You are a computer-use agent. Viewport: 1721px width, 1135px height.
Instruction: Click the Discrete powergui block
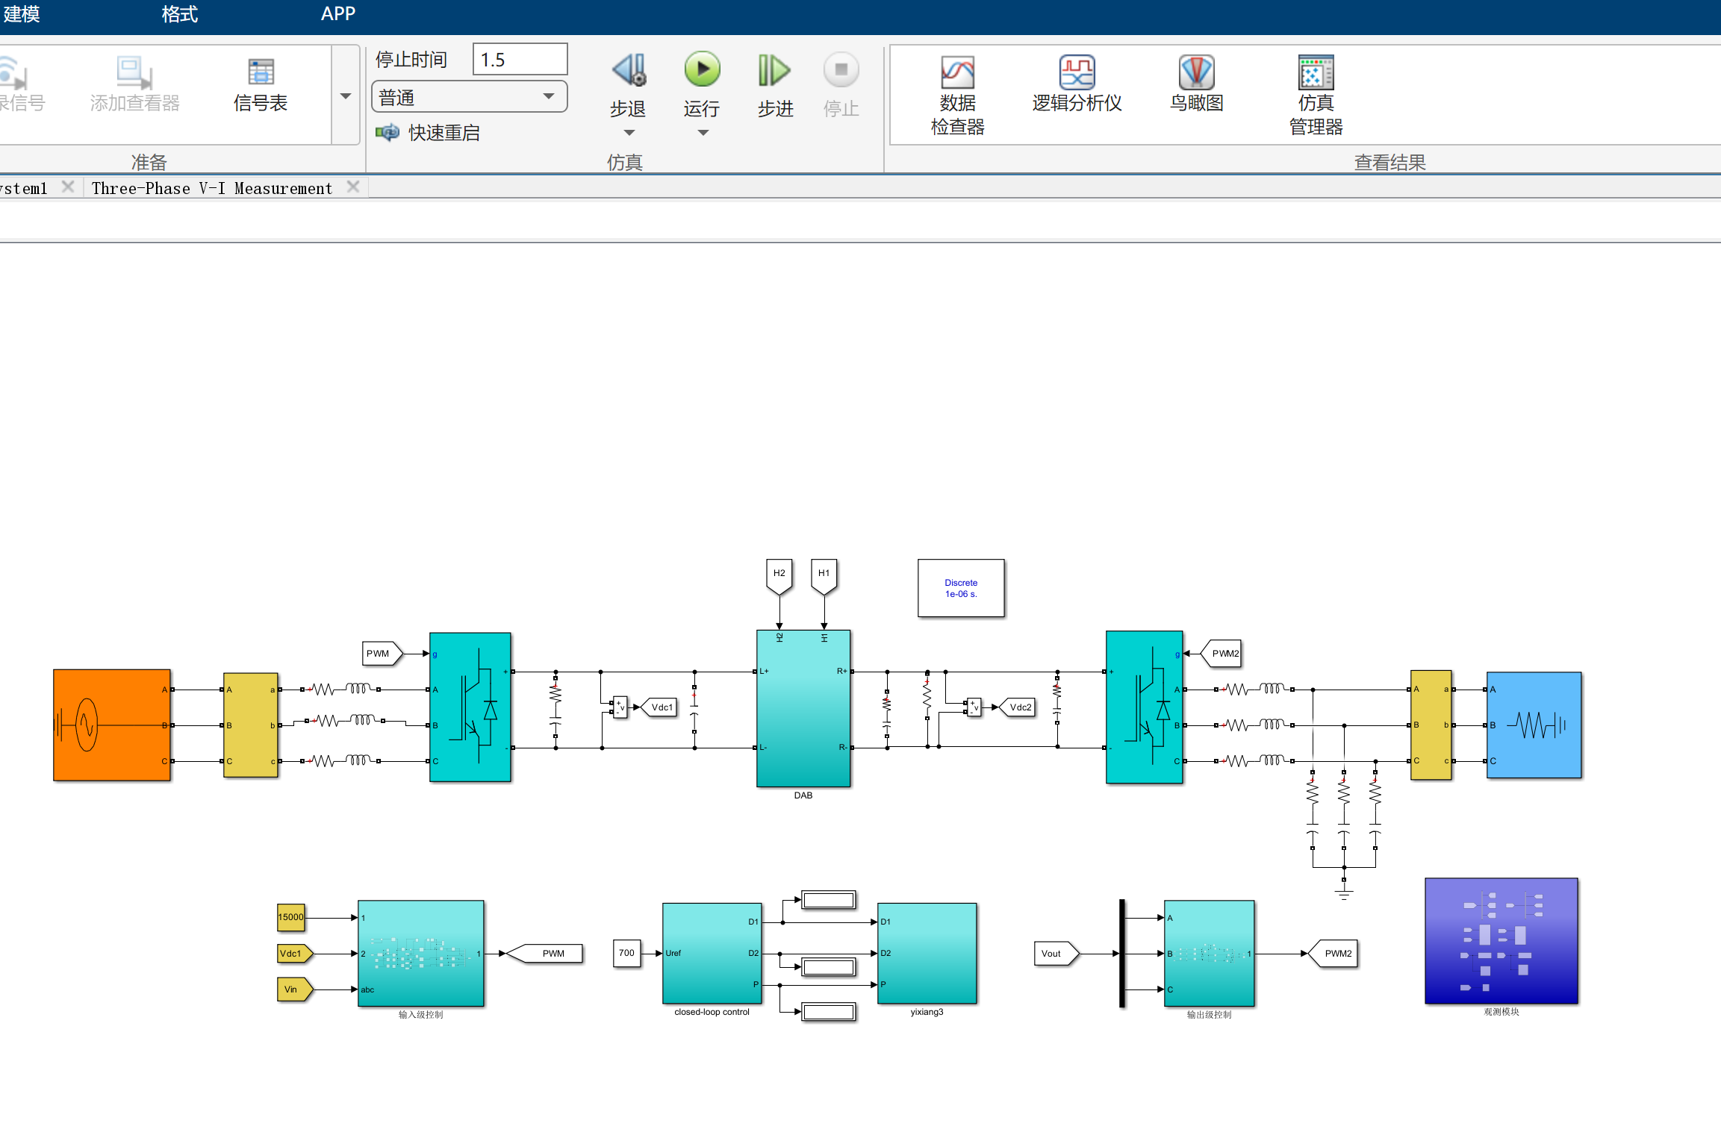pos(961,588)
